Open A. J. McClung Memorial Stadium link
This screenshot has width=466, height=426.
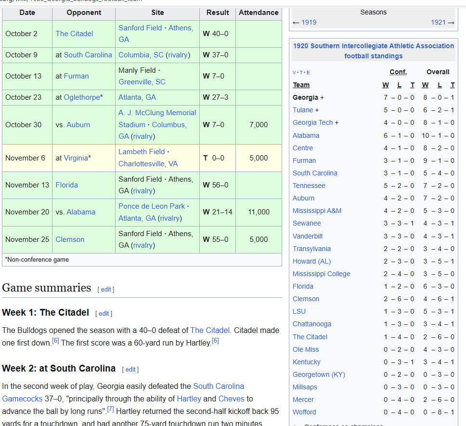coord(157,119)
